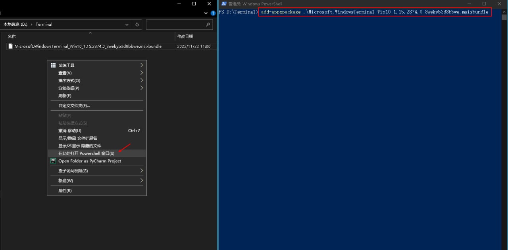This screenshot has width=508, height=250.
Task: Close the File Explorer window
Action: tap(209, 4)
